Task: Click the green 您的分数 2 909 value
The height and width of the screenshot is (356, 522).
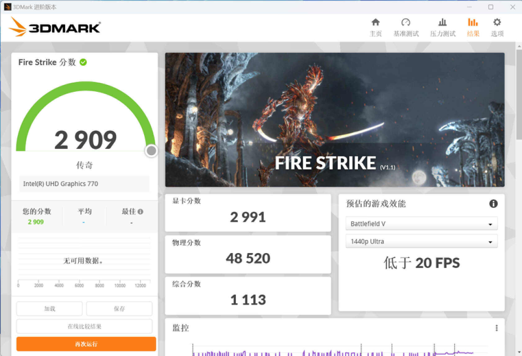Action: 36,222
